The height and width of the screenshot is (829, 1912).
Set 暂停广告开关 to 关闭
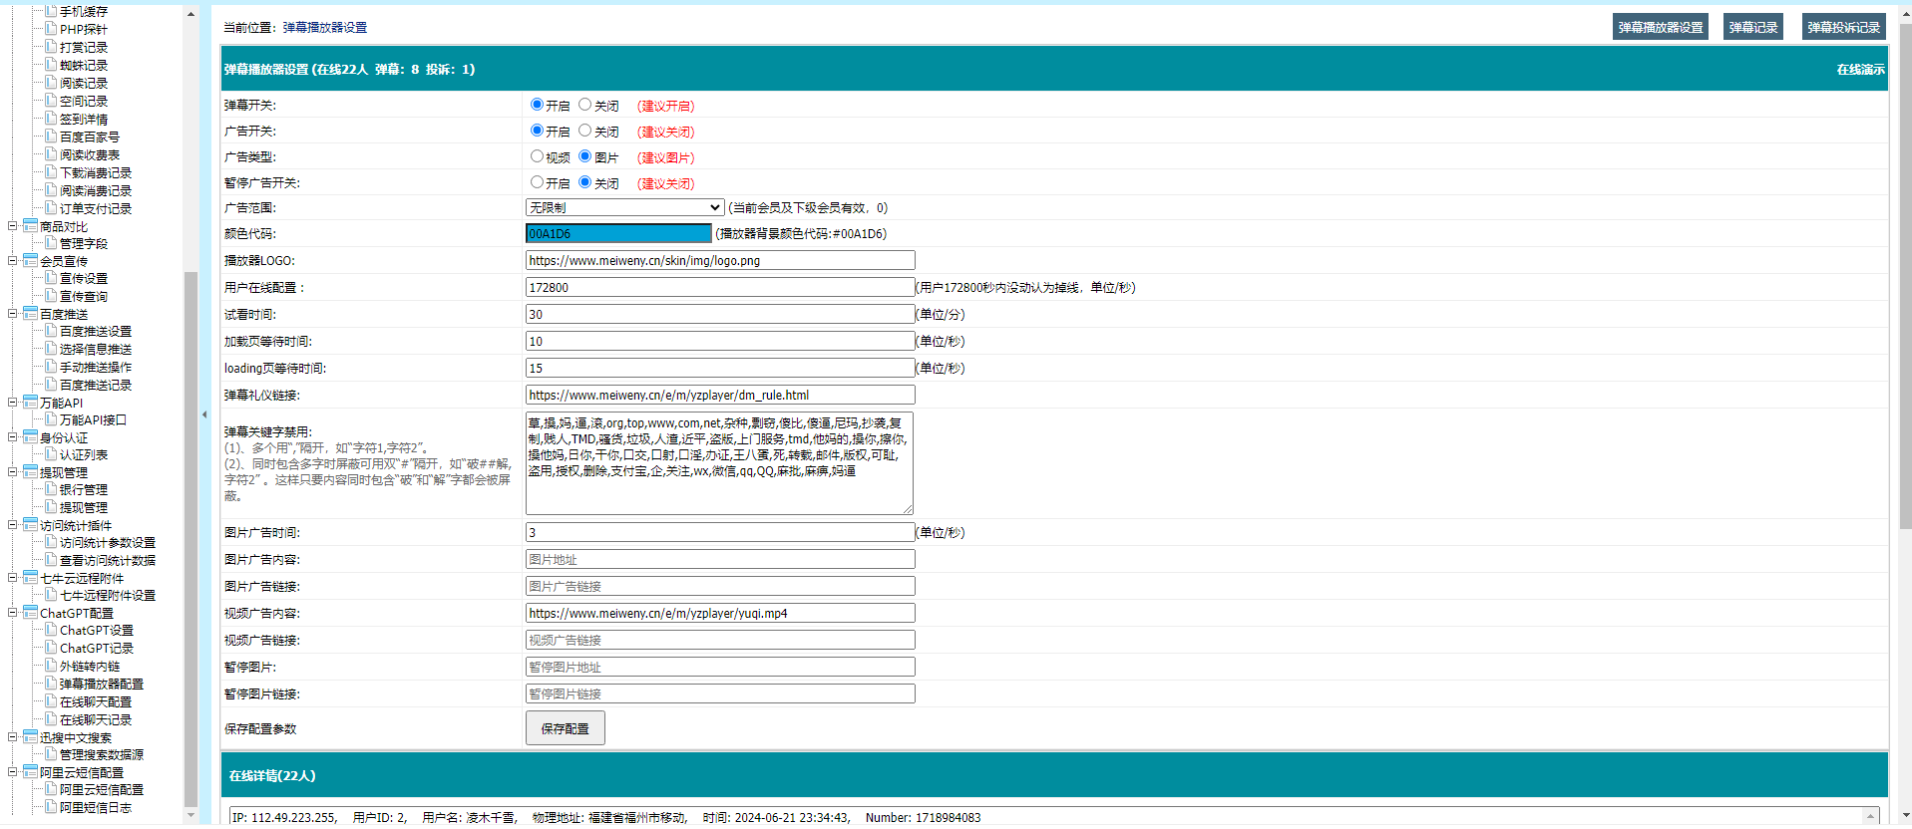pos(585,182)
